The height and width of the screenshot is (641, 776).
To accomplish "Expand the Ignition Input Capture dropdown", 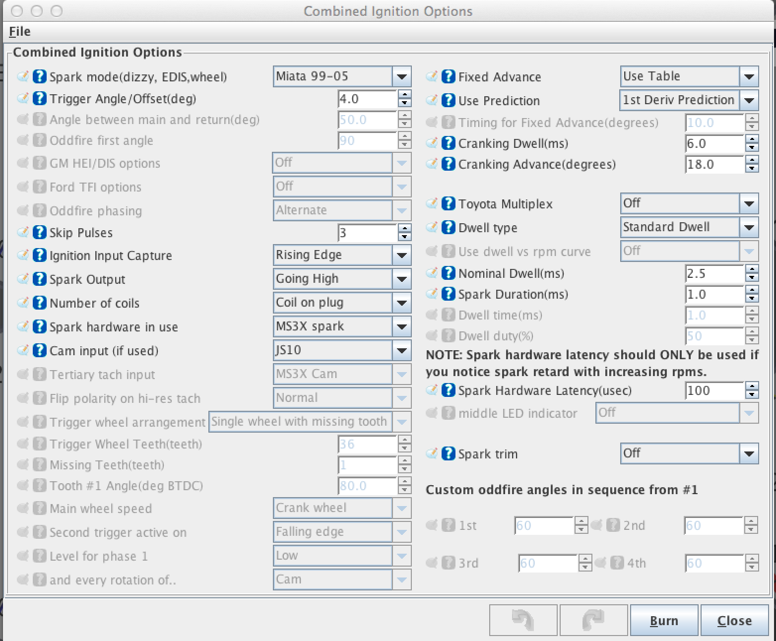I will click(x=342, y=255).
